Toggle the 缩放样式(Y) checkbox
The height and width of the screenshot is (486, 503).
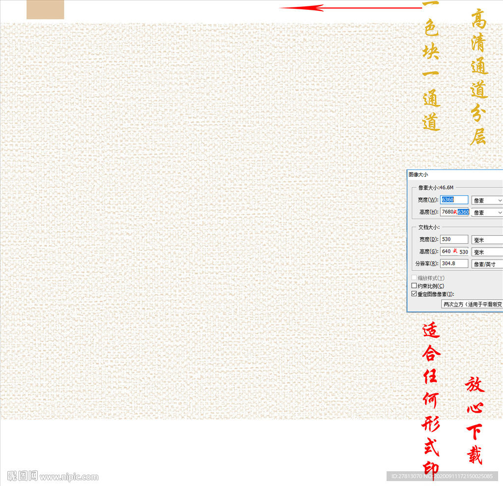[x=414, y=277]
